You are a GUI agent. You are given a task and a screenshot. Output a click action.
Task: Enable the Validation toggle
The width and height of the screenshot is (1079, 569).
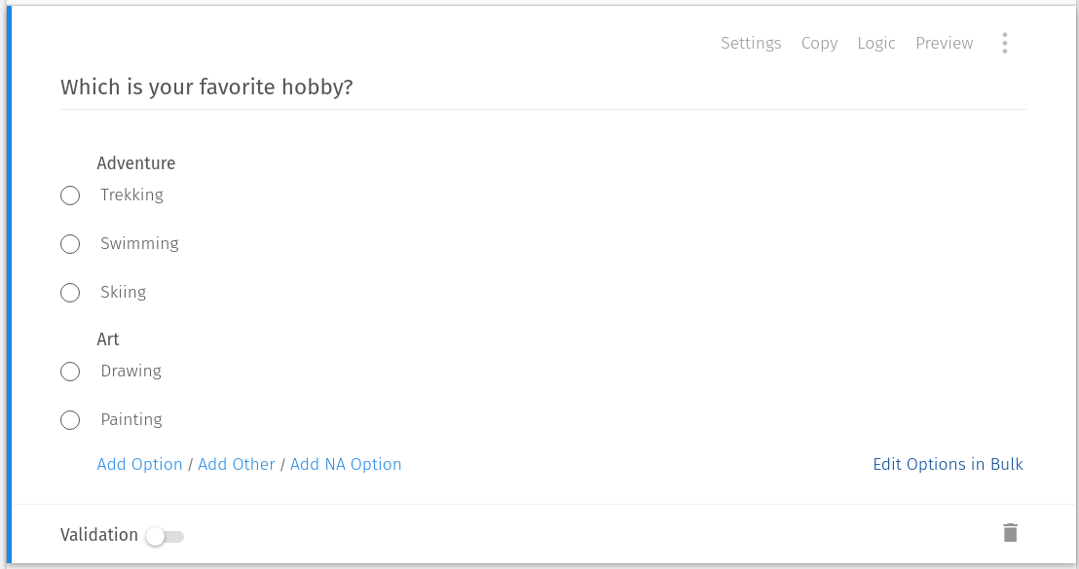coord(164,536)
